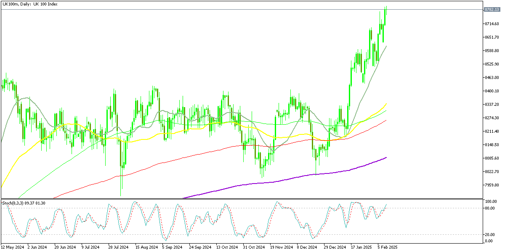The width and height of the screenshot is (505, 252).
Task: Click the 8211.40 price axis label
Action: click(x=491, y=131)
